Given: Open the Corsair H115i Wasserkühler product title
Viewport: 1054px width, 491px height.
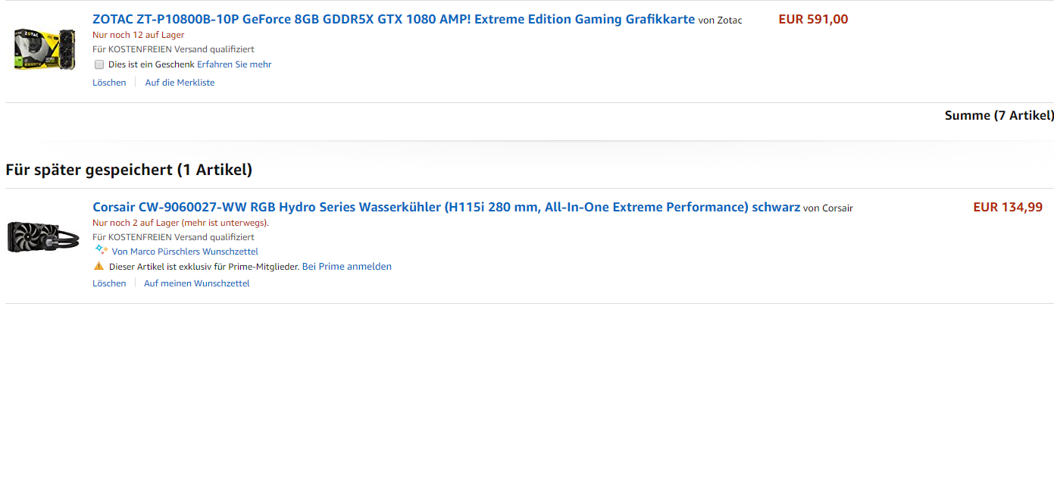Looking at the screenshot, I should [x=446, y=207].
